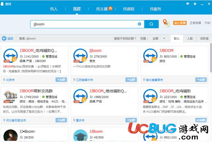Join the group with 223/1000 members

(201, 120)
